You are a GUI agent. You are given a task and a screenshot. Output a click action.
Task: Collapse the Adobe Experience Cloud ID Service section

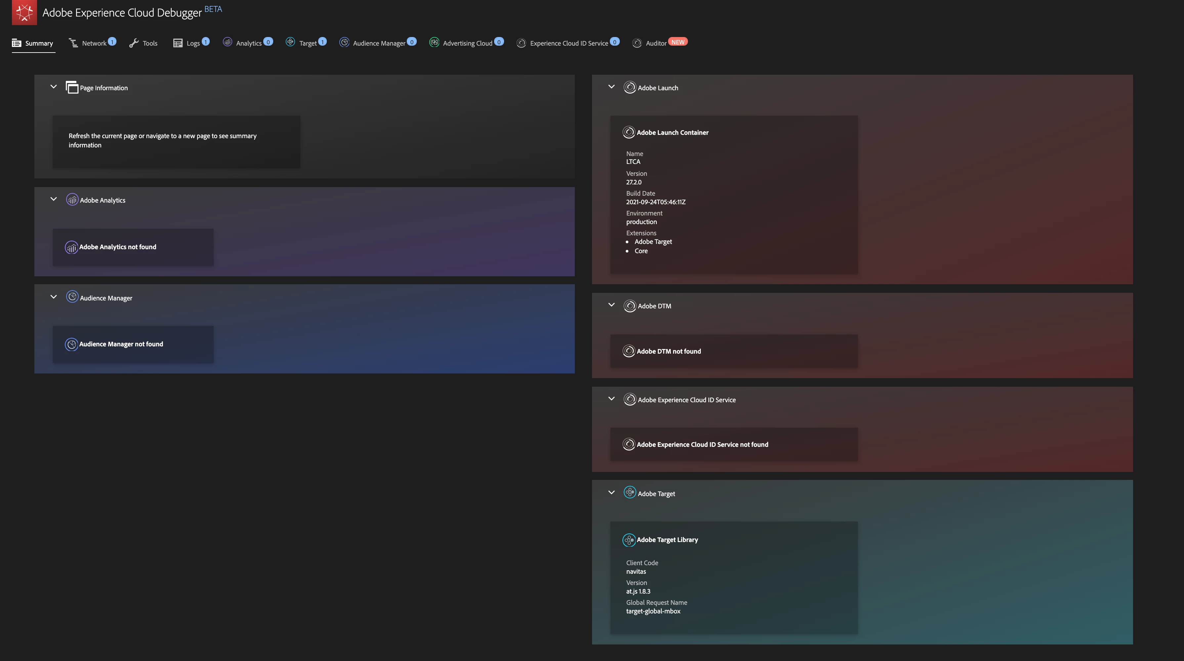(x=611, y=399)
